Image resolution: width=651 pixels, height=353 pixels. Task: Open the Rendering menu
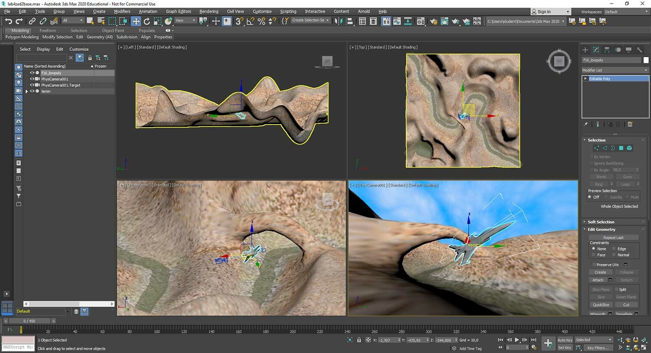point(209,11)
